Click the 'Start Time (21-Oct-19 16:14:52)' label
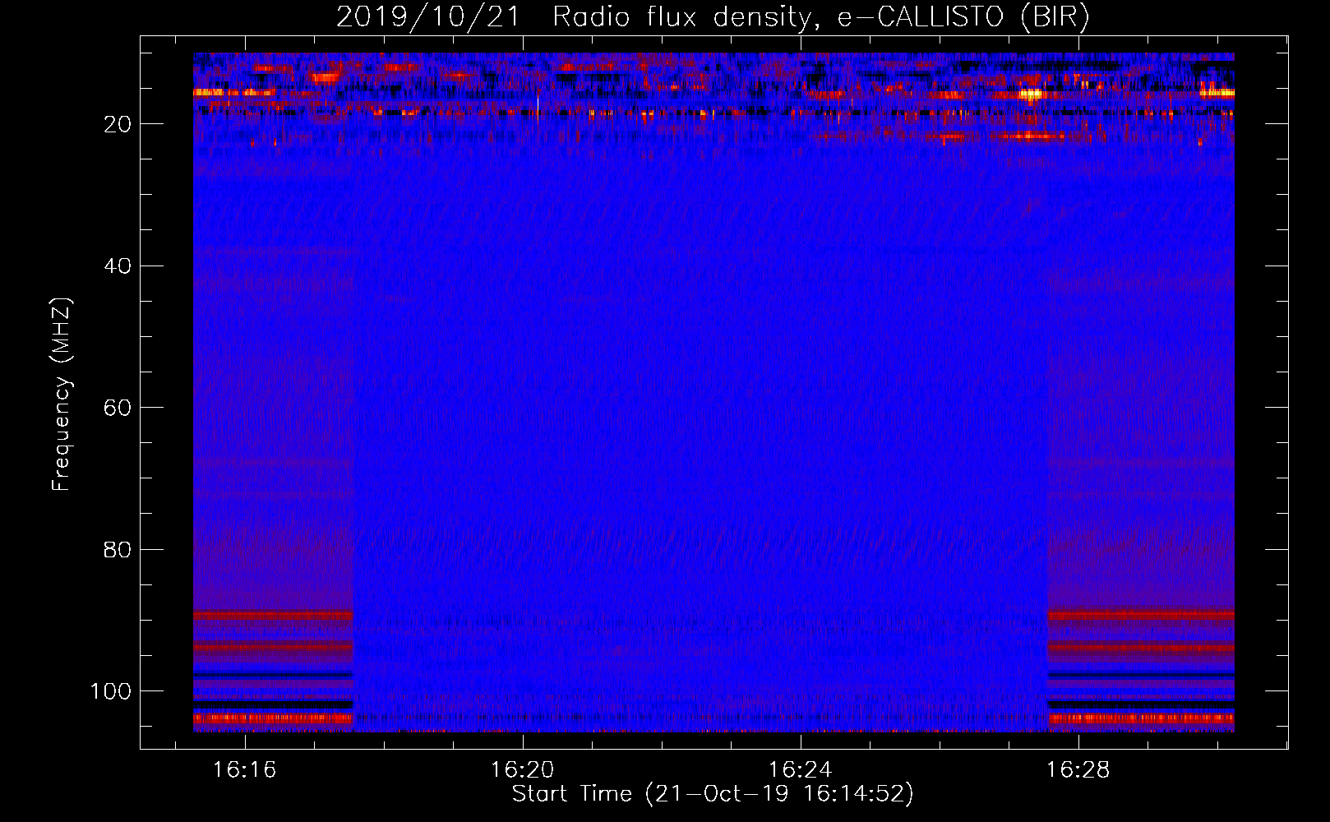This screenshot has height=822, width=1330. click(713, 794)
